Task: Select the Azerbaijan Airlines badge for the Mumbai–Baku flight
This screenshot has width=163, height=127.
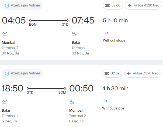Action: [23, 5]
